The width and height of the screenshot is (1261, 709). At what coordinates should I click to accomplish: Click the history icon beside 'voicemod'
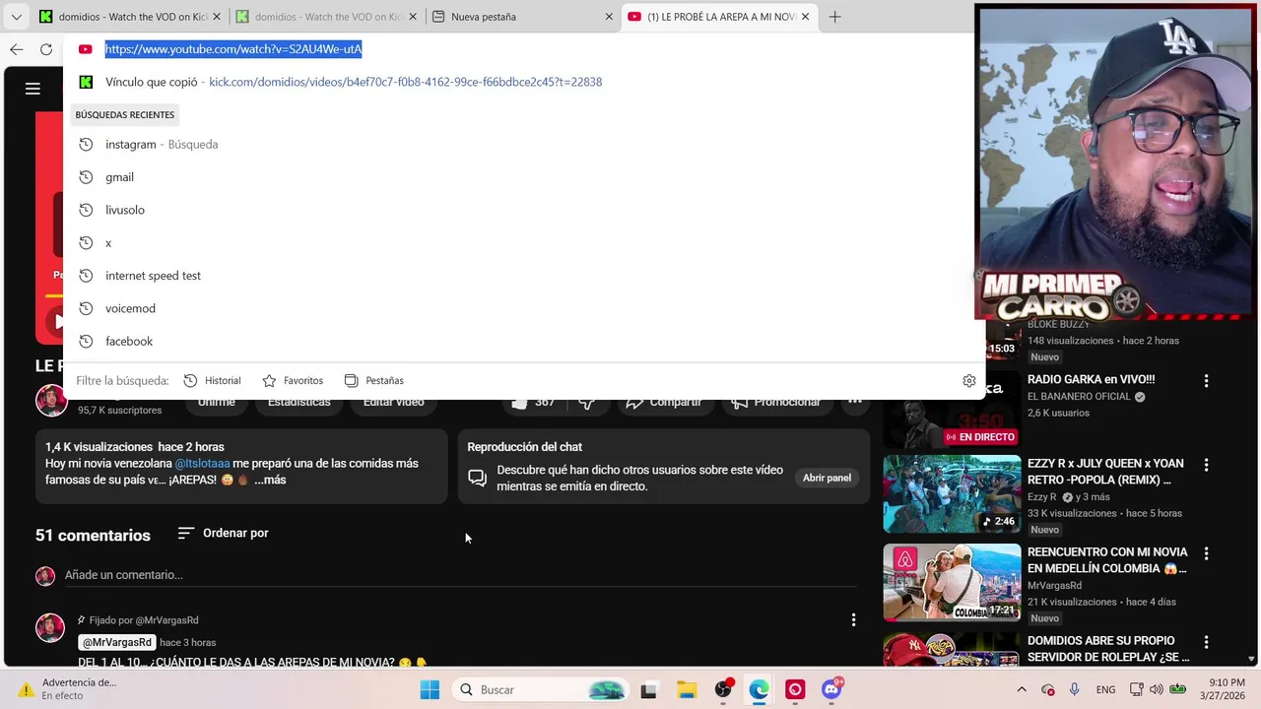(x=86, y=308)
